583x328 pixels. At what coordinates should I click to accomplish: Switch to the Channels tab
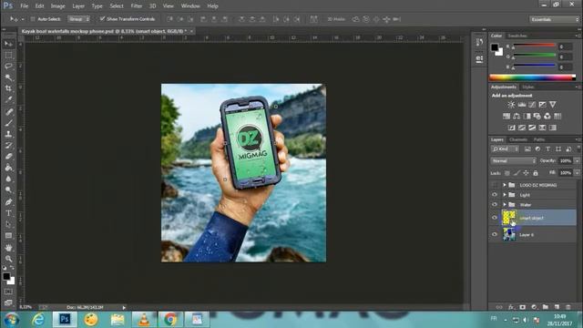(518, 139)
